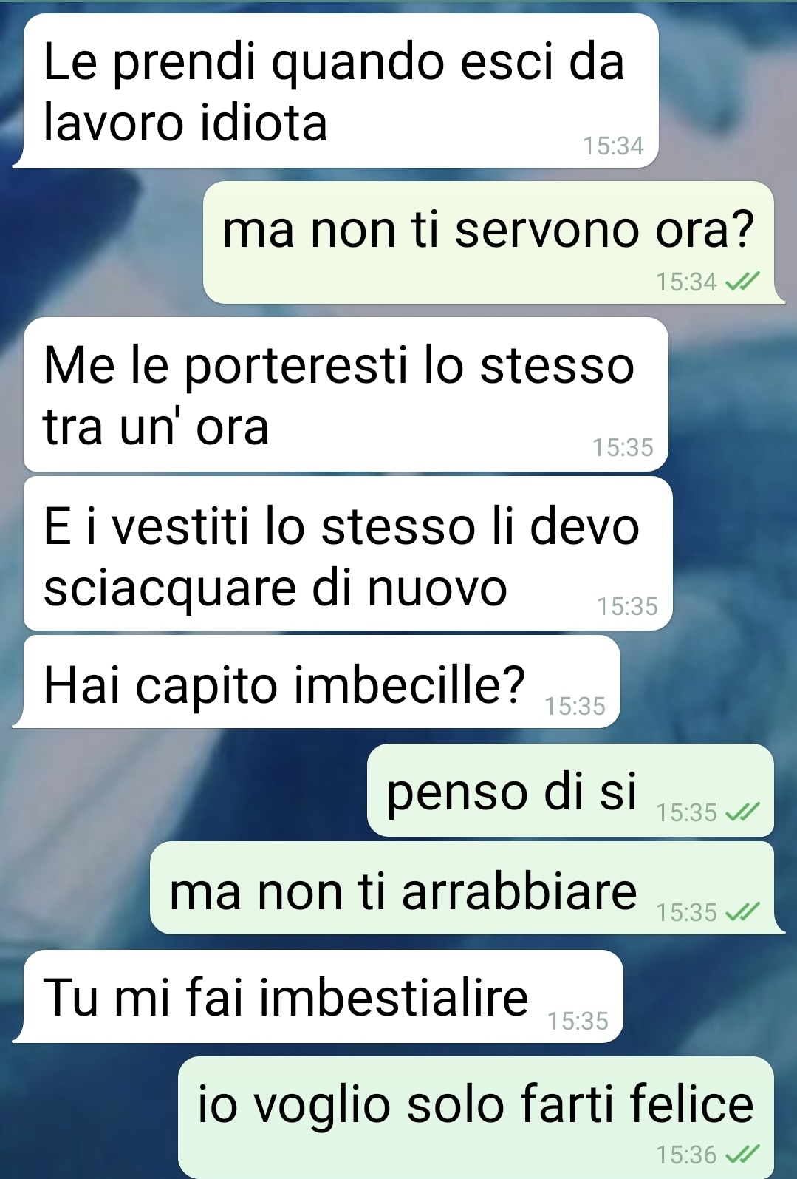797x1179 pixels.
Task: Tap the read ticks on 'io voglio solo farti felice'
Action: point(742,1154)
